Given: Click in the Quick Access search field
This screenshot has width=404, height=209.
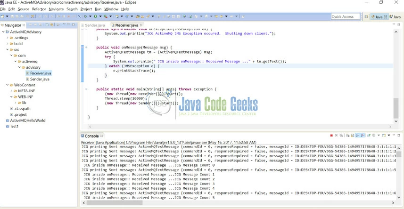Looking at the screenshot, I should 346,16.
